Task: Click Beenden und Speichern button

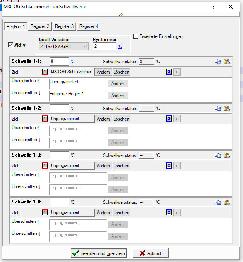Action: [98, 253]
